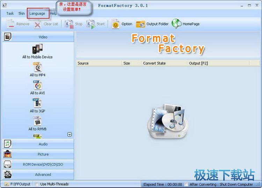Viewport: 262px width, 188px height.
Task: Click the All to MP4 label
Action: click(x=37, y=75)
